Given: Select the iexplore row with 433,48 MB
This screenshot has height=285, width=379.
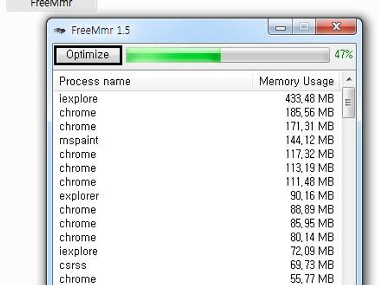Looking at the screenshot, I should point(197,99).
